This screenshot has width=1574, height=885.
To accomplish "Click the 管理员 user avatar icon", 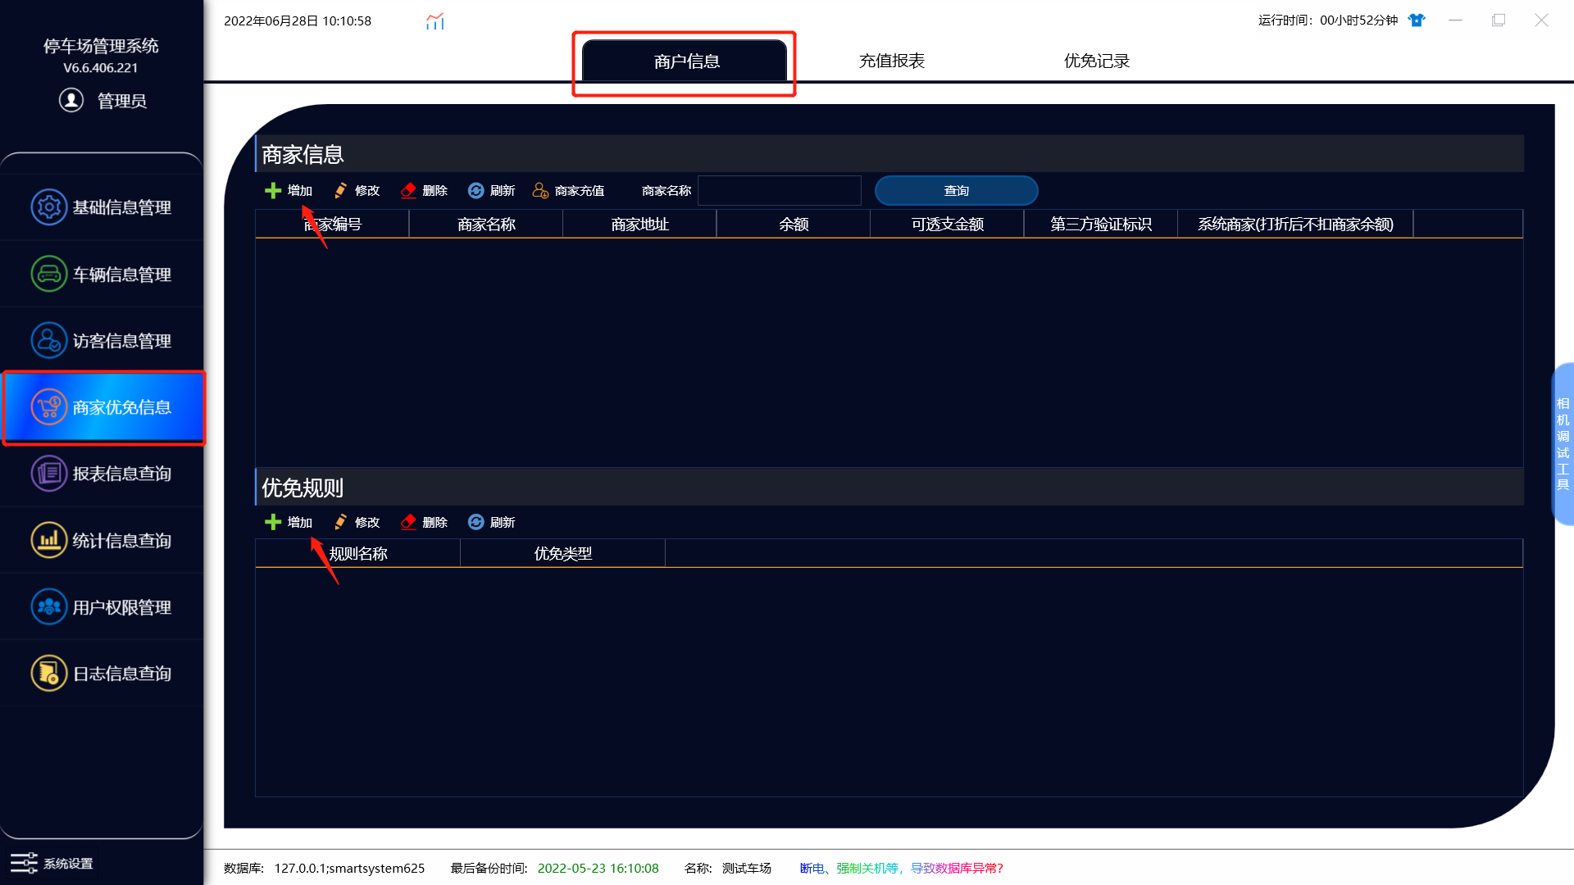I will pyautogui.click(x=71, y=100).
